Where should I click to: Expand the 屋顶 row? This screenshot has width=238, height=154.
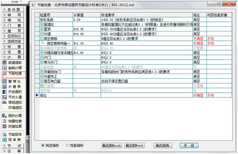click(42, 29)
